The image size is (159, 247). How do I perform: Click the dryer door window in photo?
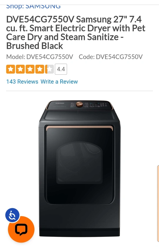(x=79, y=163)
